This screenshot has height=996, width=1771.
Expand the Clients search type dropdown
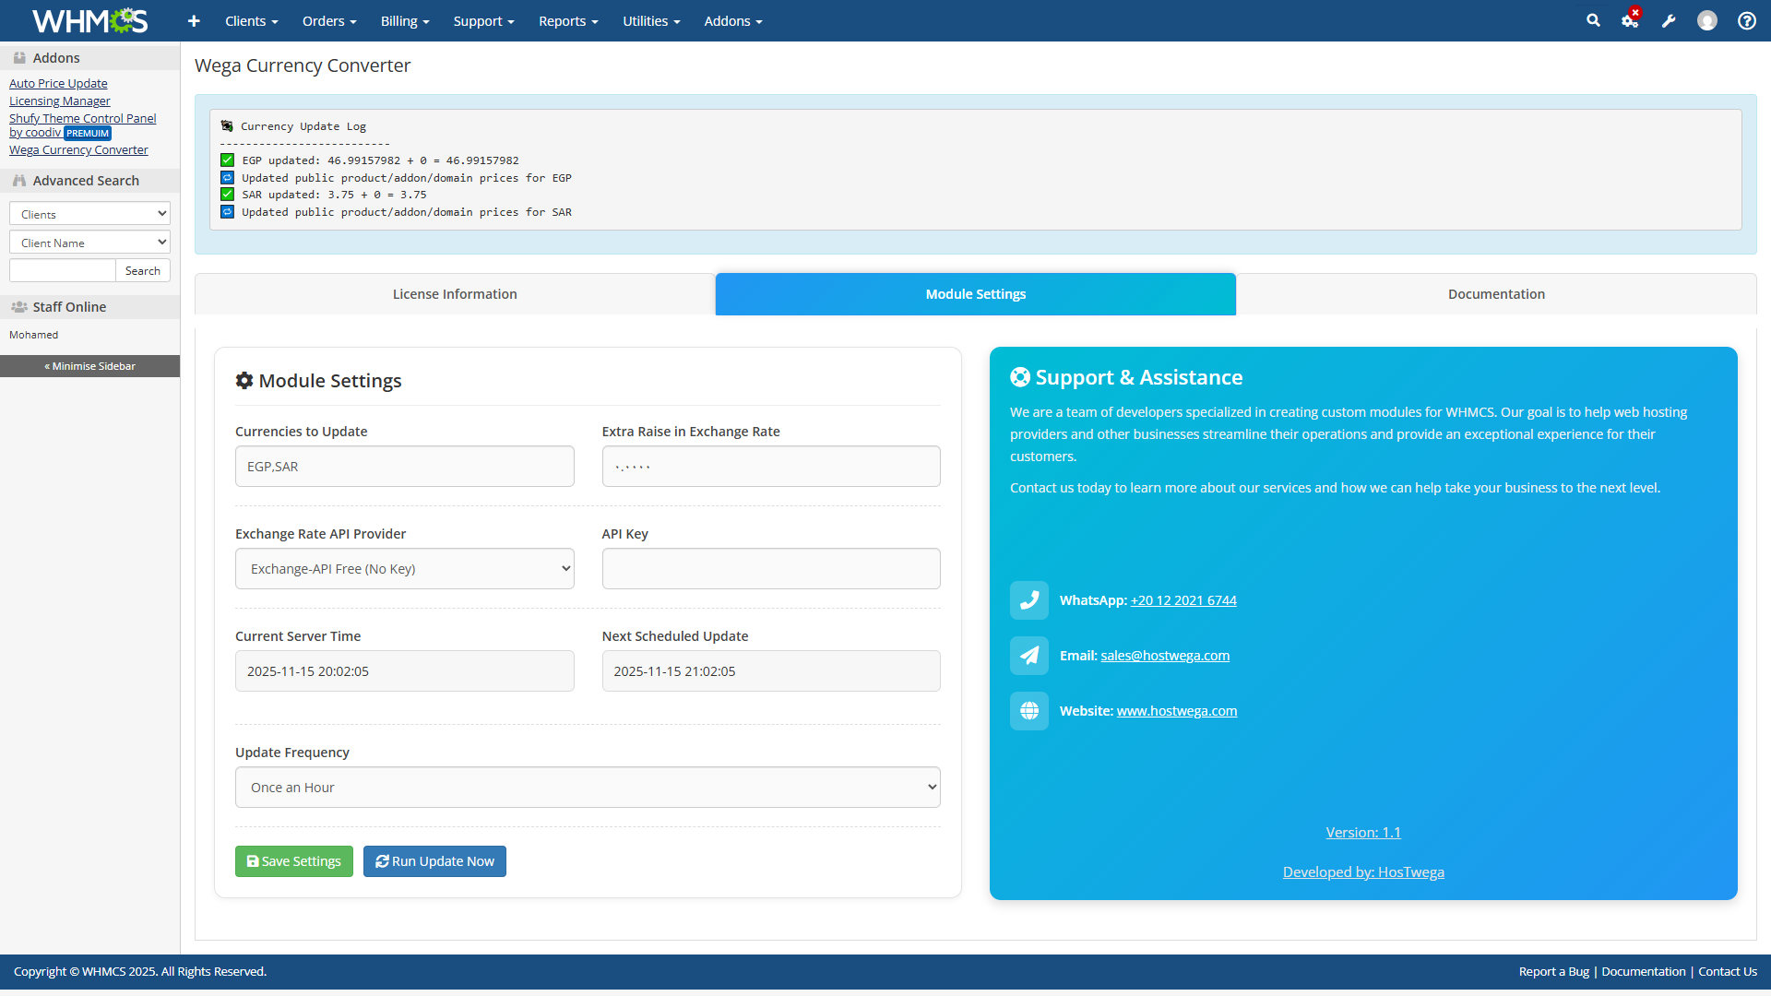[x=89, y=214]
